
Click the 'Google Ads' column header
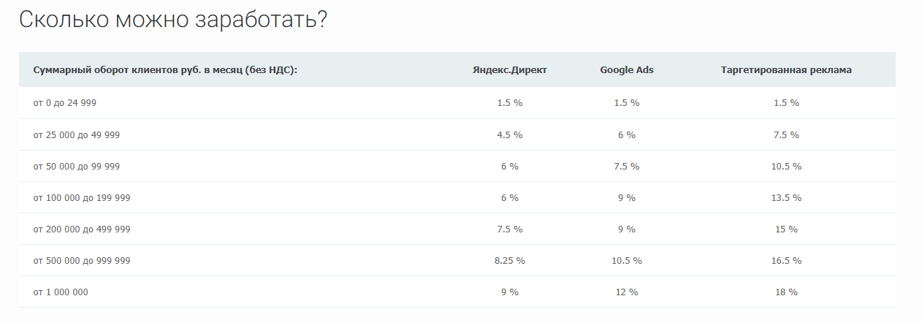pyautogui.click(x=627, y=70)
